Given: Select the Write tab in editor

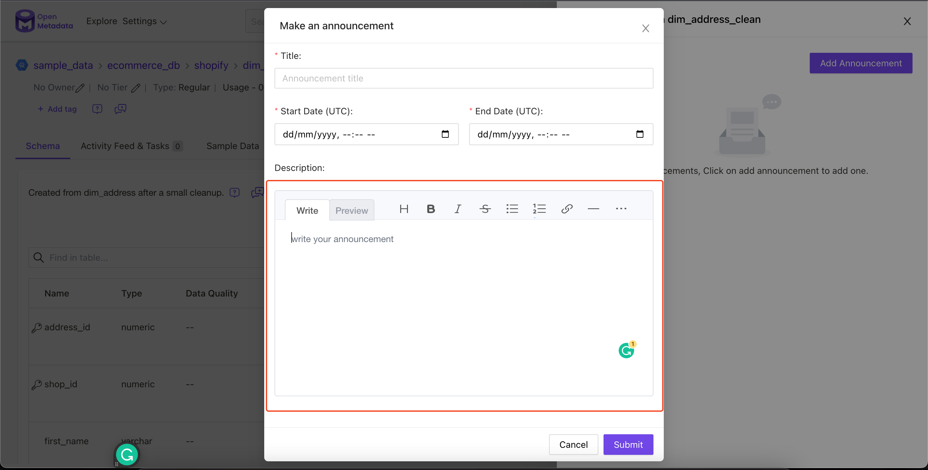Looking at the screenshot, I should point(307,211).
